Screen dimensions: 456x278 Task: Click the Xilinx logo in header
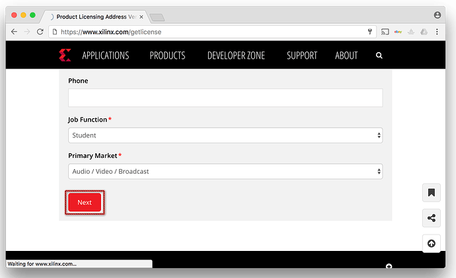click(x=64, y=55)
